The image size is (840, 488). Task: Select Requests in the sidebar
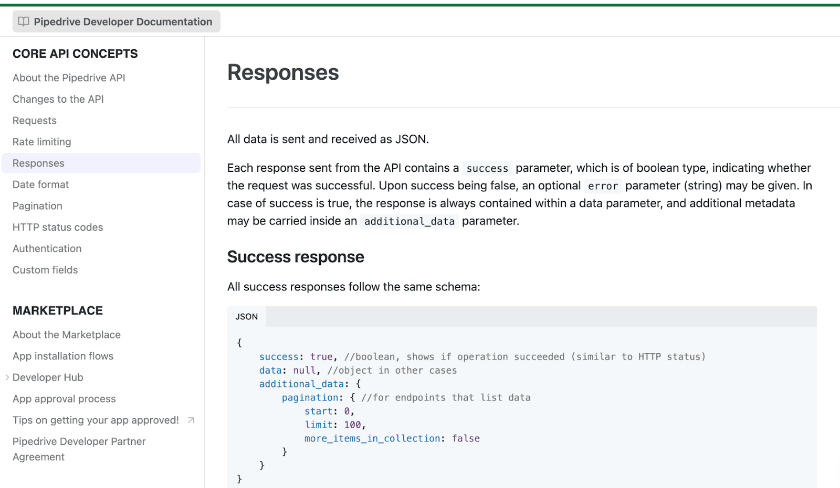(x=34, y=120)
